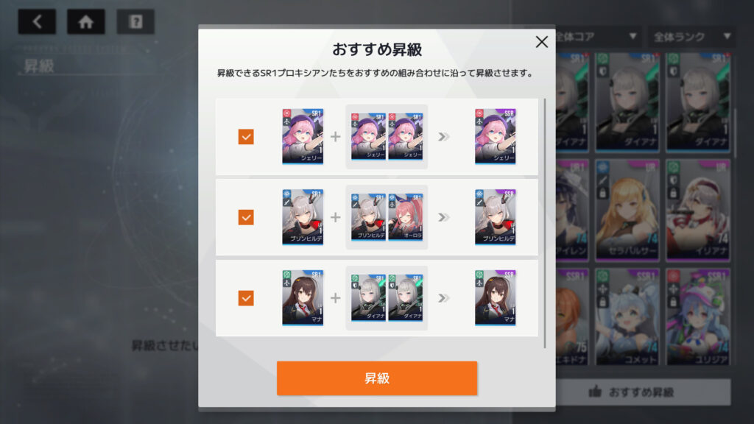Select the SSR ブリンヒルデ result card
The width and height of the screenshot is (754, 424).
(x=496, y=217)
